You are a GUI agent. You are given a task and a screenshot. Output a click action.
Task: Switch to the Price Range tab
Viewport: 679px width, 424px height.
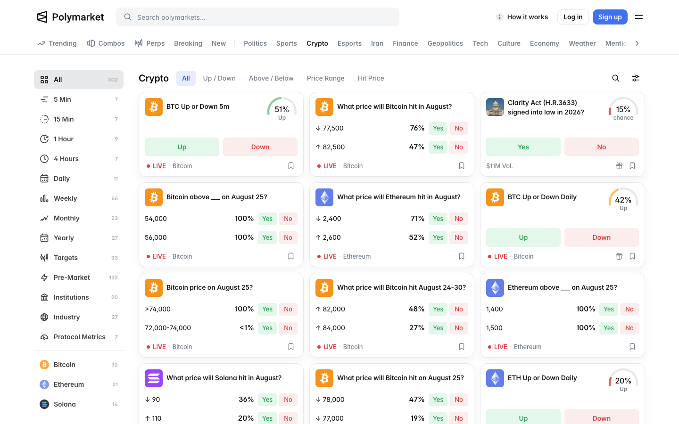click(x=326, y=78)
